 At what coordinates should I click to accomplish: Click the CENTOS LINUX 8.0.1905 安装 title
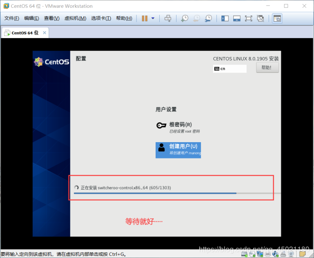point(246,59)
